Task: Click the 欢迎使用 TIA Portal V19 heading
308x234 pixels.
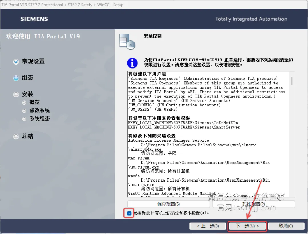Action: tap(42, 36)
